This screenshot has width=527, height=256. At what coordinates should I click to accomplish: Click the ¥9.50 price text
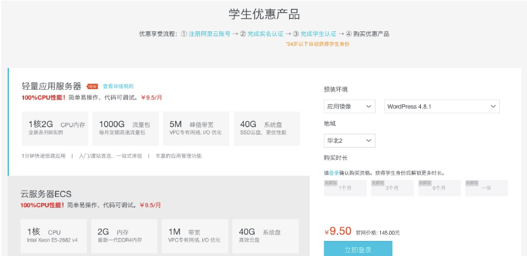[338, 231]
